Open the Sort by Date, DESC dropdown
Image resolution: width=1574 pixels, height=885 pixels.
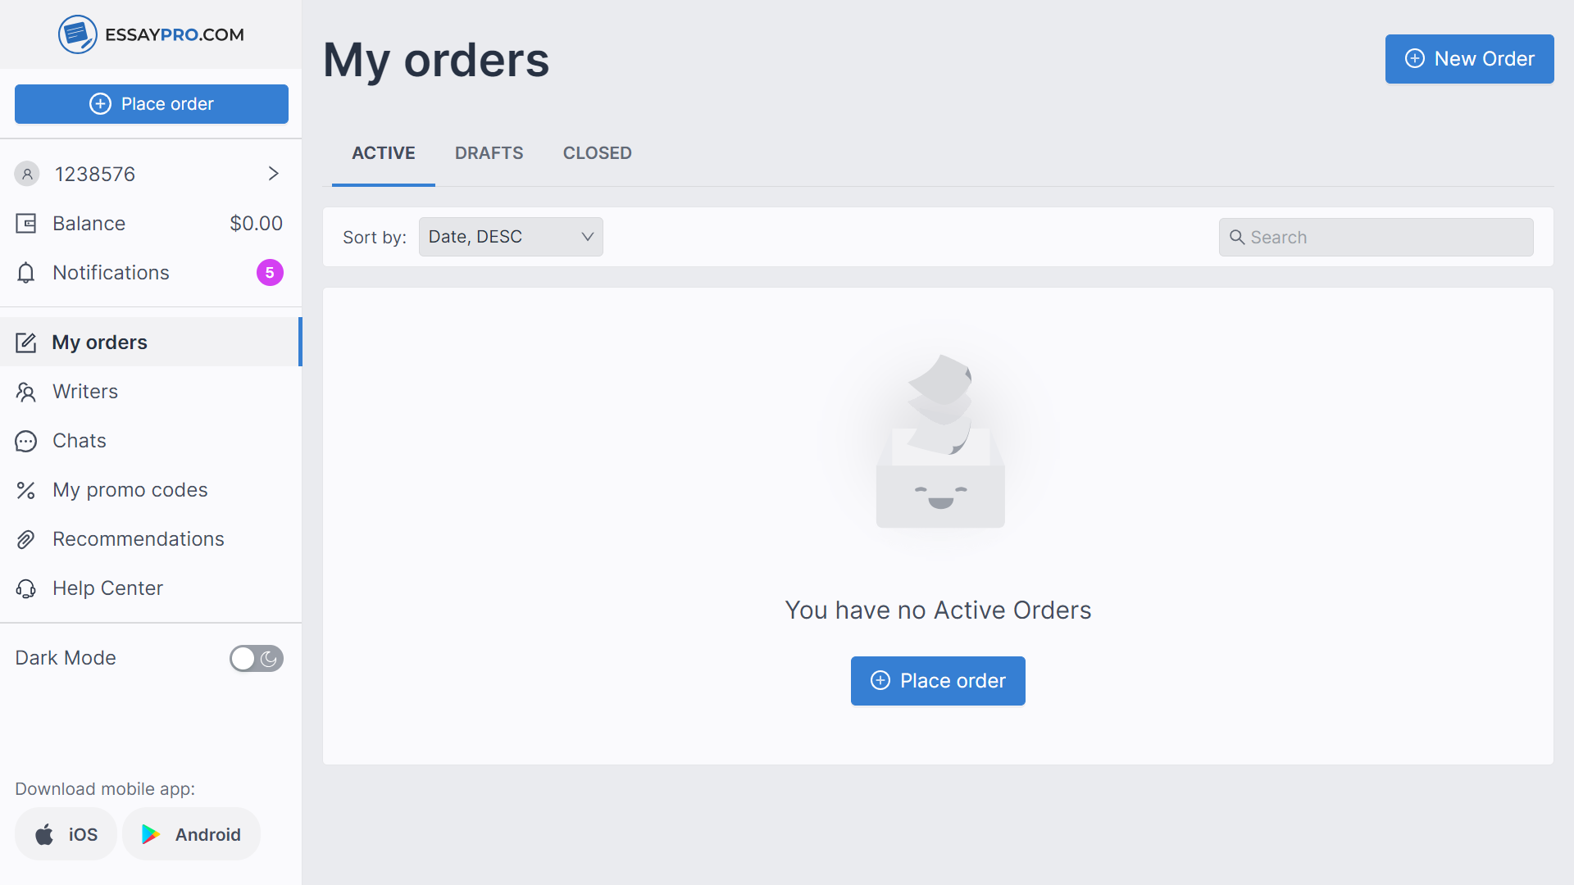click(511, 237)
